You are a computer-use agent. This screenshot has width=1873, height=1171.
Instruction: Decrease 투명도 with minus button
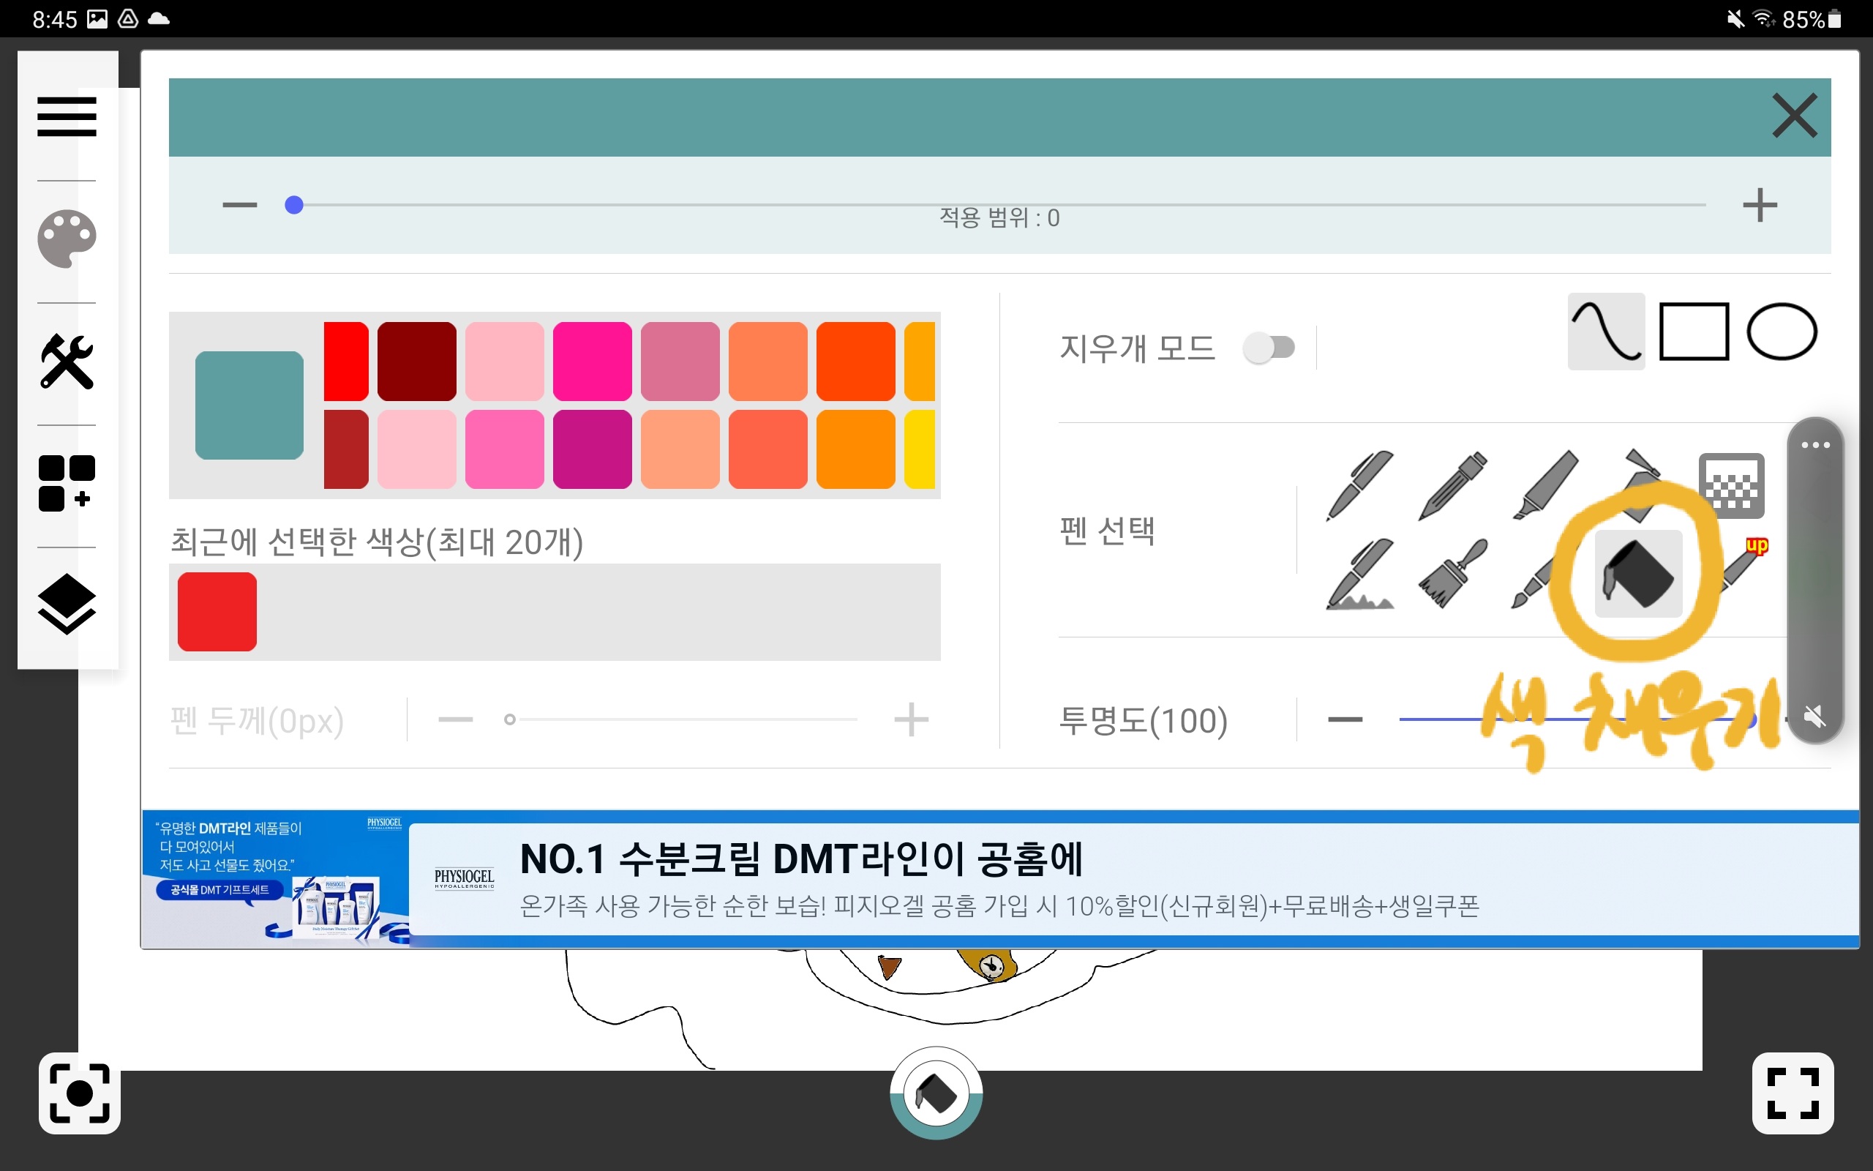click(1344, 719)
